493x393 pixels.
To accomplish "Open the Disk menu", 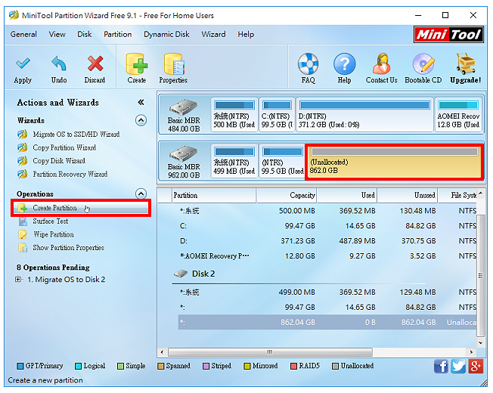I will (85, 34).
